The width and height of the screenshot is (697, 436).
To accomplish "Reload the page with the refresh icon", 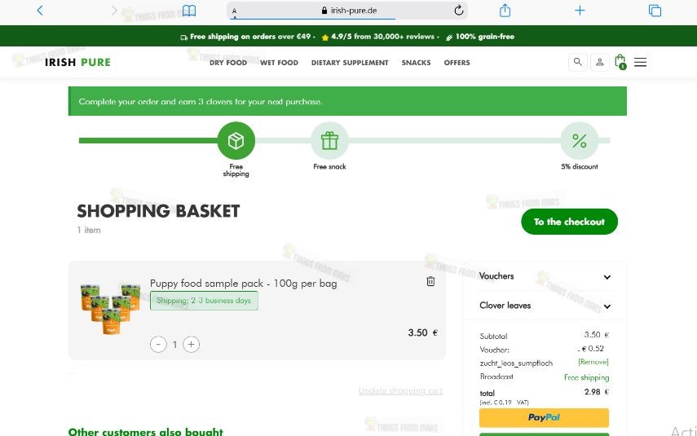I will pyautogui.click(x=459, y=11).
